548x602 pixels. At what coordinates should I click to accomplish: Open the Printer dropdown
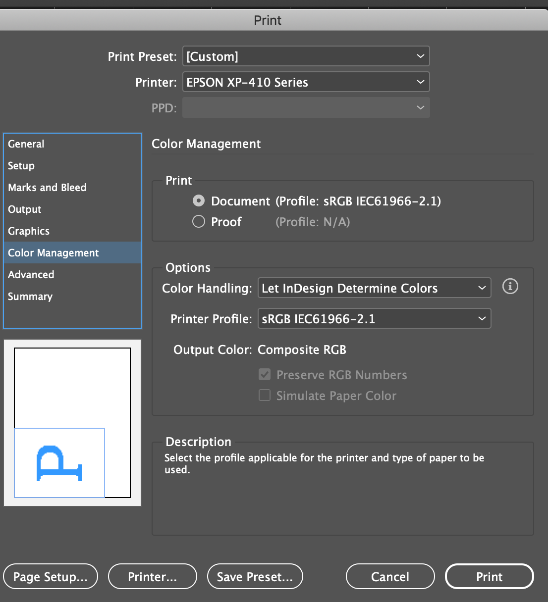306,82
